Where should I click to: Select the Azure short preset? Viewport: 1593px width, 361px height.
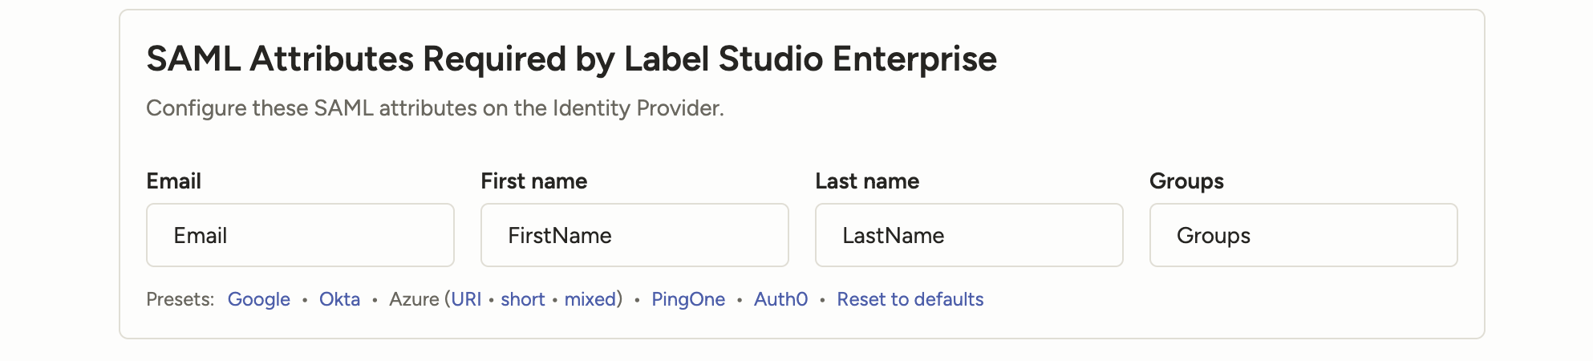(x=522, y=299)
